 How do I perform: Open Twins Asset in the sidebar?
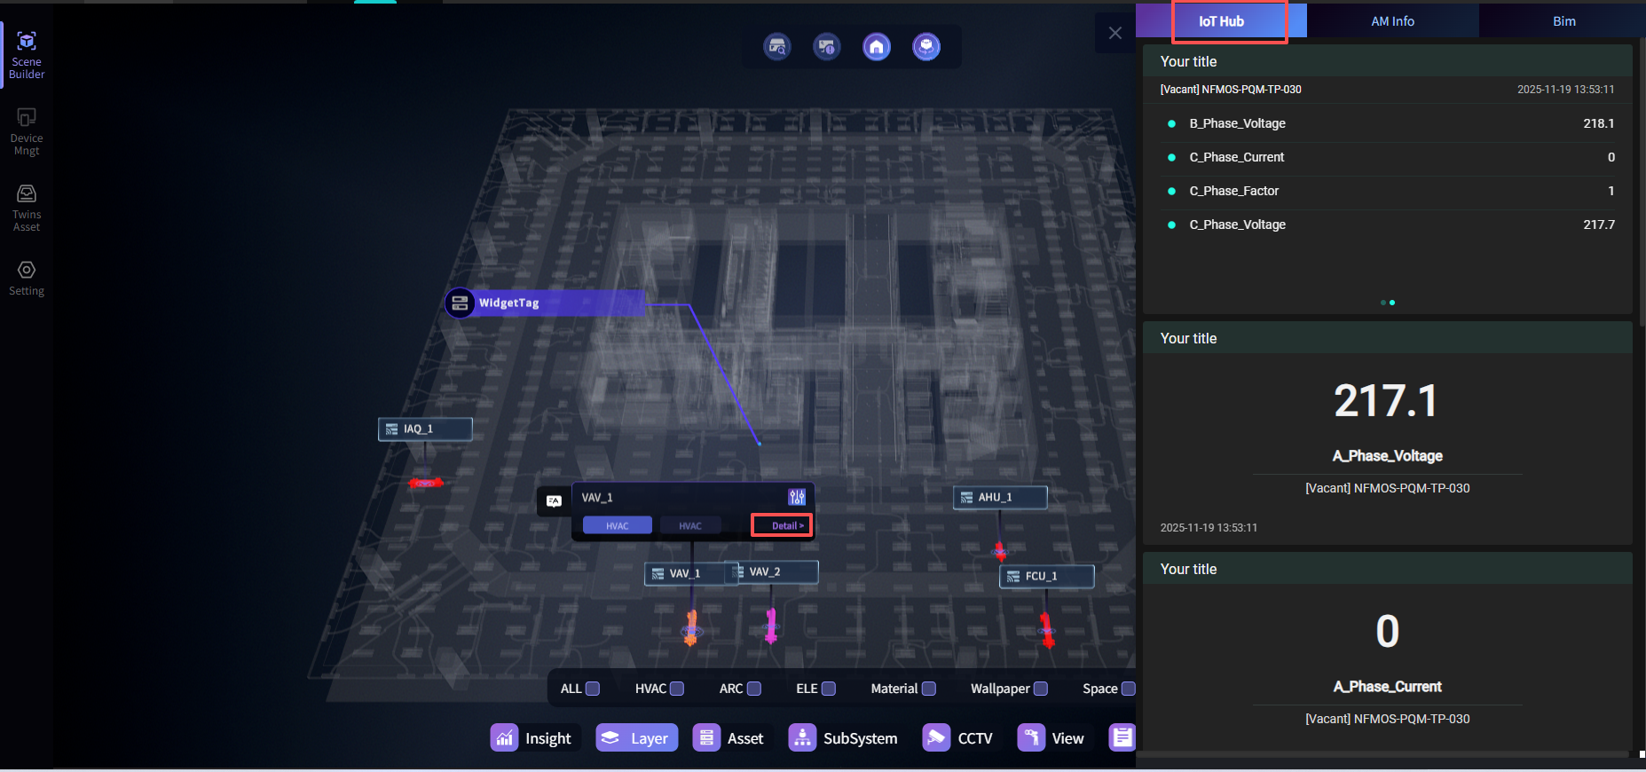point(27,208)
